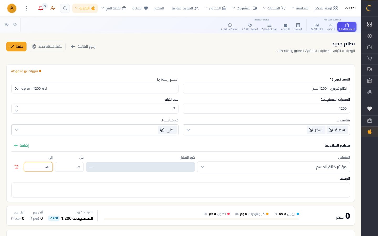Expand the غير مناسب لـ dropdown
The image size is (378, 236).
(17, 130)
